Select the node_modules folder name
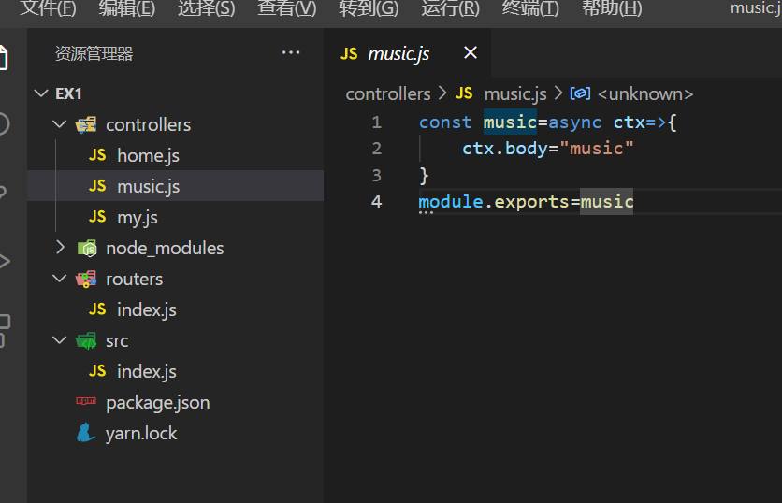 [165, 248]
